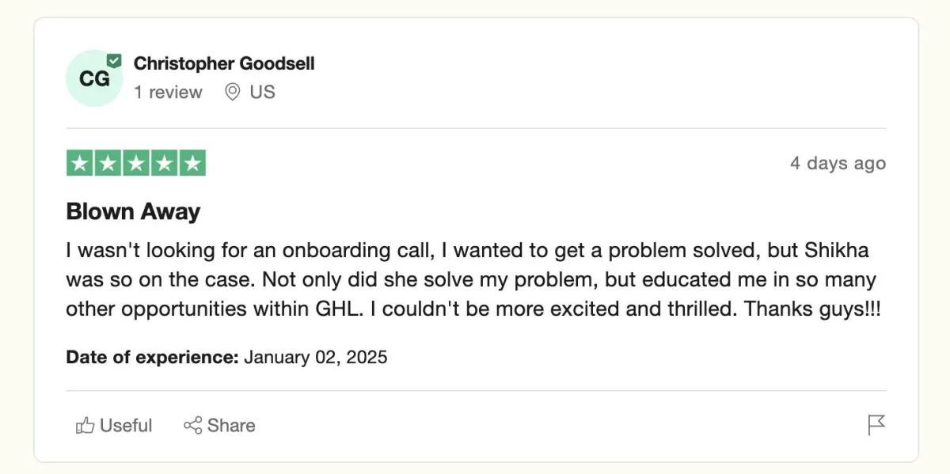Mark review as Useful
Viewport: 950px width, 474px height.
(114, 426)
